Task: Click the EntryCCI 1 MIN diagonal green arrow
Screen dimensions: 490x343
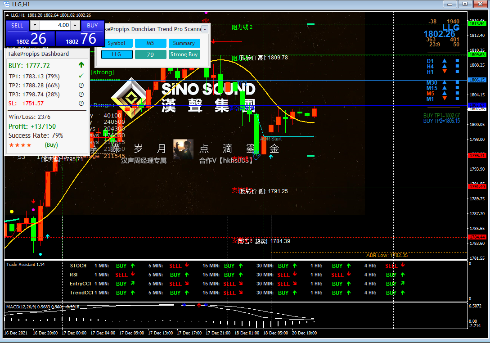Action: [132, 283]
